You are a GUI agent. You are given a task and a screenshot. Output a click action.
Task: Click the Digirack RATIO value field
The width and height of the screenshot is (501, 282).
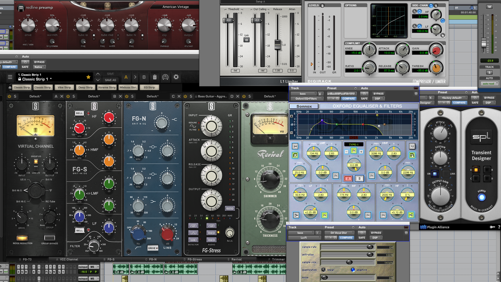pyautogui.click(x=353, y=70)
